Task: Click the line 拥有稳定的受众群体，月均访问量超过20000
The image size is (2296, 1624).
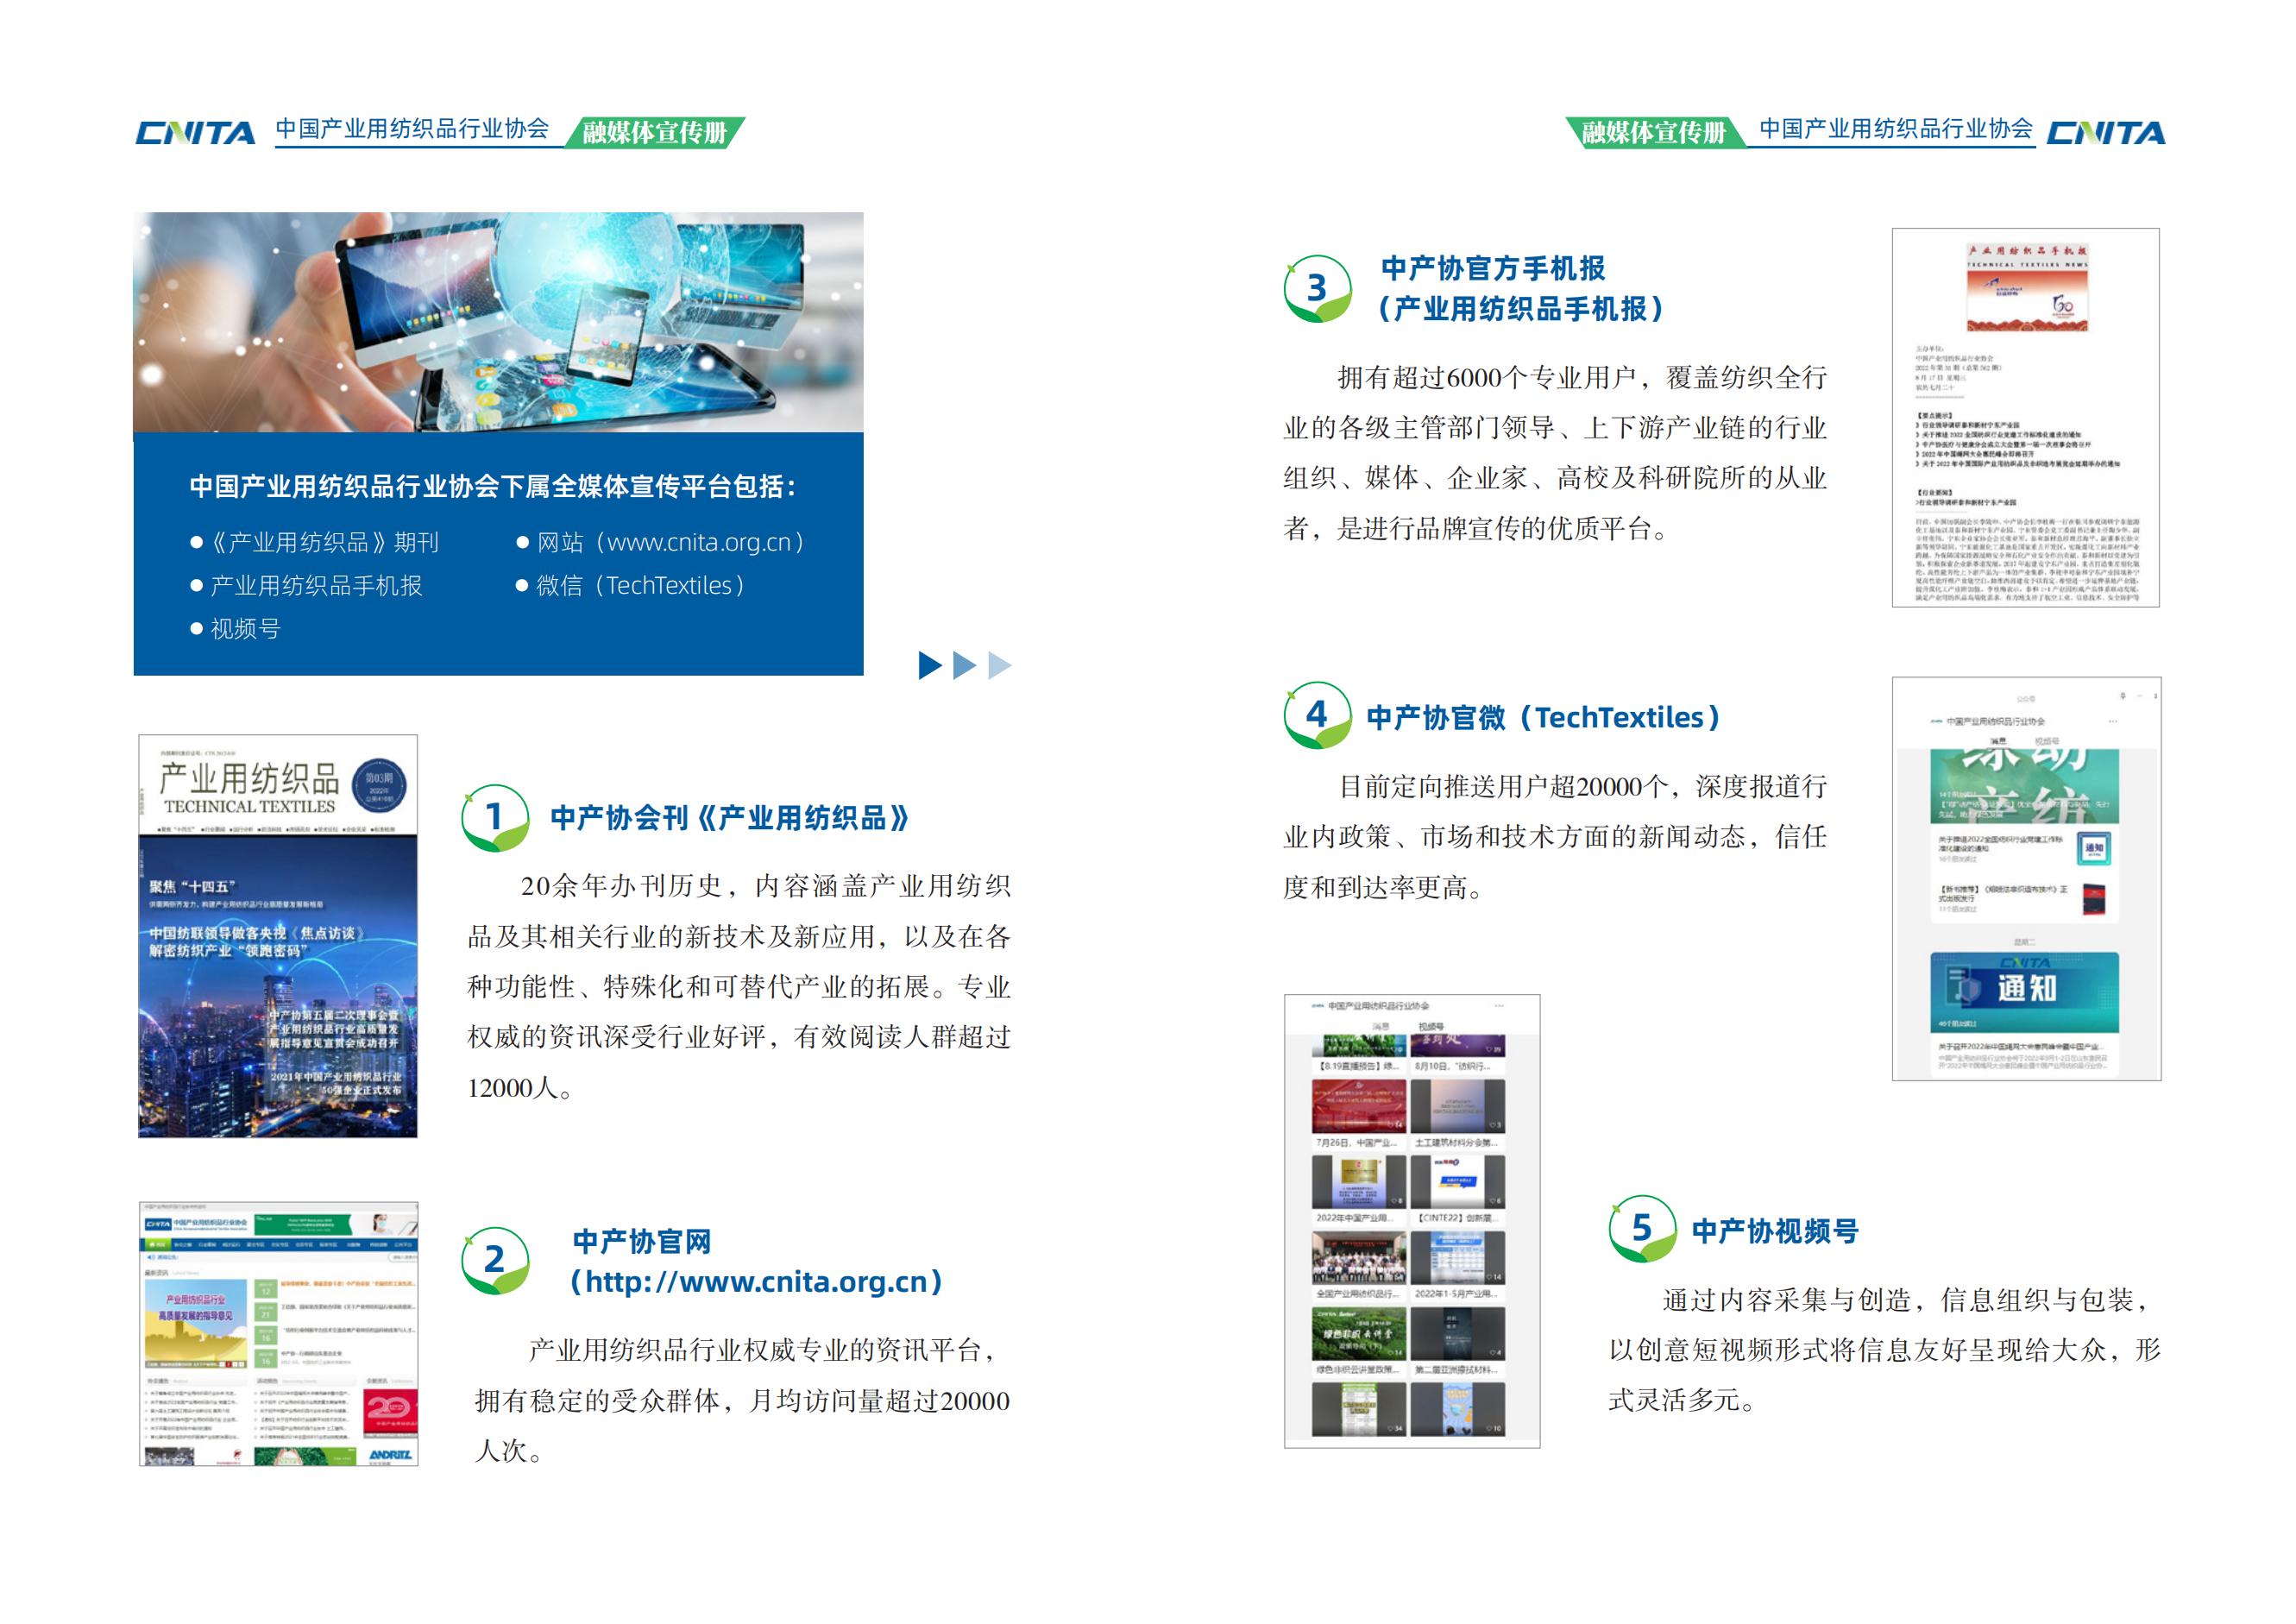Action: click(x=742, y=1401)
